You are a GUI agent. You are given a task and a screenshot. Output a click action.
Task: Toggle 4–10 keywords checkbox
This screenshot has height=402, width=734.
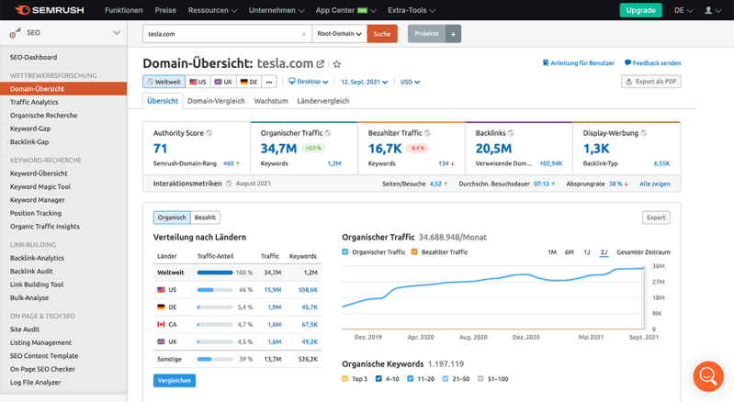point(378,379)
